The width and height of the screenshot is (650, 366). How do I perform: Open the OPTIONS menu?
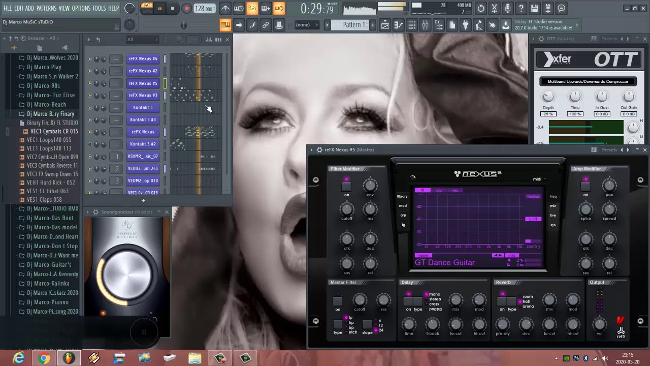click(81, 8)
